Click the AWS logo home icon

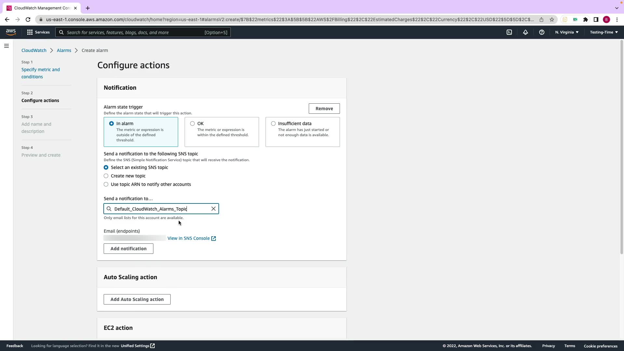(11, 32)
